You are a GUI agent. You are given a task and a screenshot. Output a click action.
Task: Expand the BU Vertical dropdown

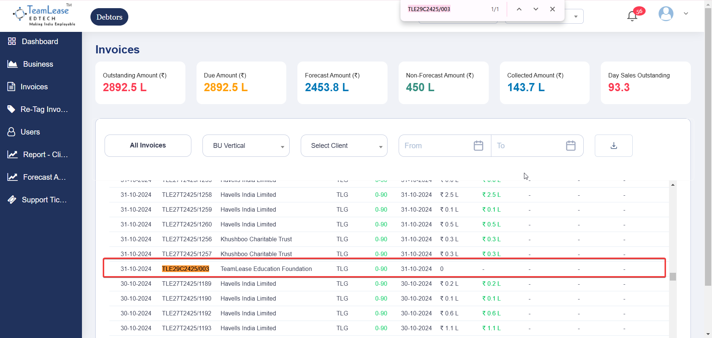tap(246, 146)
